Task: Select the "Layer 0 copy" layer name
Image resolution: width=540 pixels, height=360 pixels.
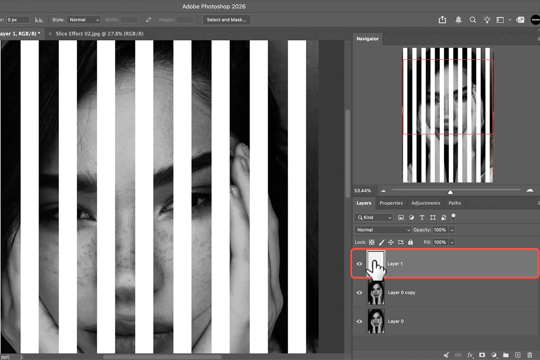Action: pos(401,292)
